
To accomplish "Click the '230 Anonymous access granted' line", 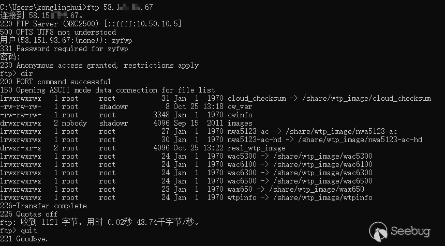I will tap(99, 65).
